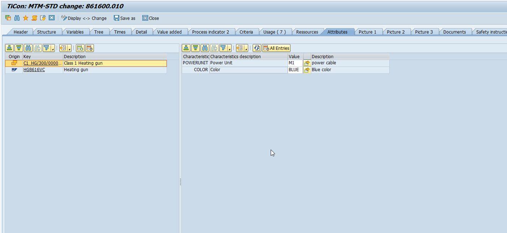Click sort descending icon in the left pane
Image resolution: width=507 pixels, height=233 pixels.
click(x=19, y=48)
